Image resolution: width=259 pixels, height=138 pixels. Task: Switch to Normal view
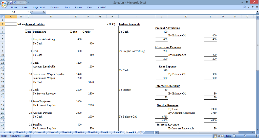[215, 136]
